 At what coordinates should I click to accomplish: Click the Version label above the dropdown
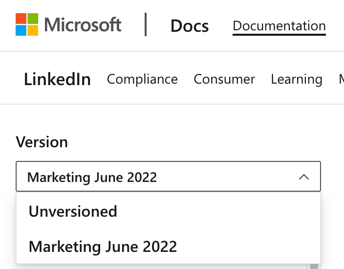tap(42, 142)
